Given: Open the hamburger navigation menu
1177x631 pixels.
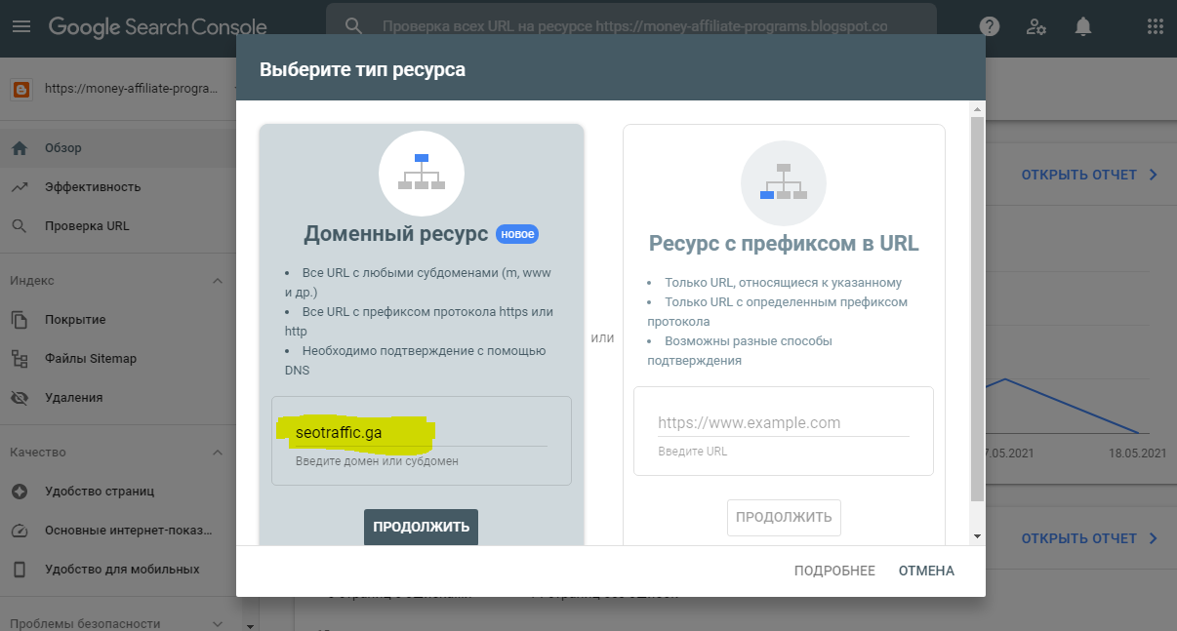Looking at the screenshot, I should tap(20, 27).
